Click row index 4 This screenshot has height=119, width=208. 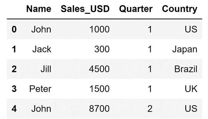tap(14, 109)
